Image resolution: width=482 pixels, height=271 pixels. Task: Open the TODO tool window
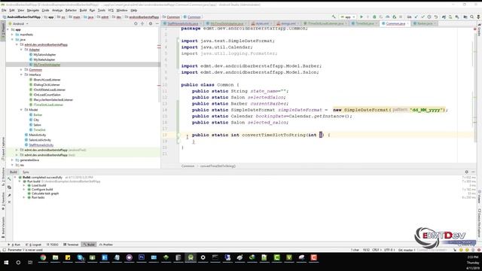click(53, 245)
